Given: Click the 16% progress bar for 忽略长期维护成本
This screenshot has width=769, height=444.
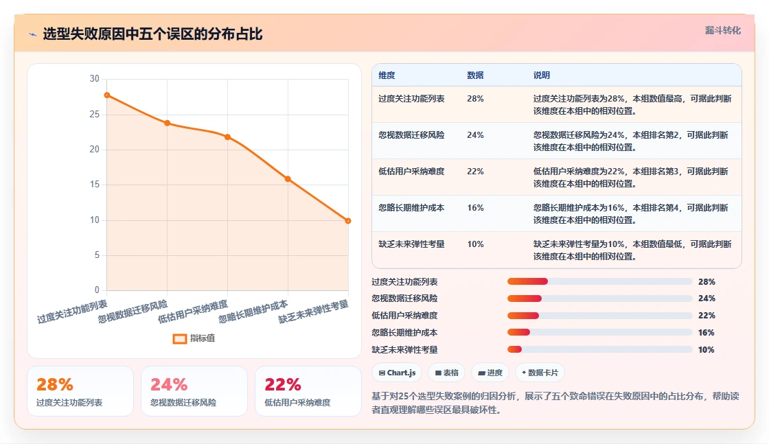Looking at the screenshot, I should coord(600,332).
